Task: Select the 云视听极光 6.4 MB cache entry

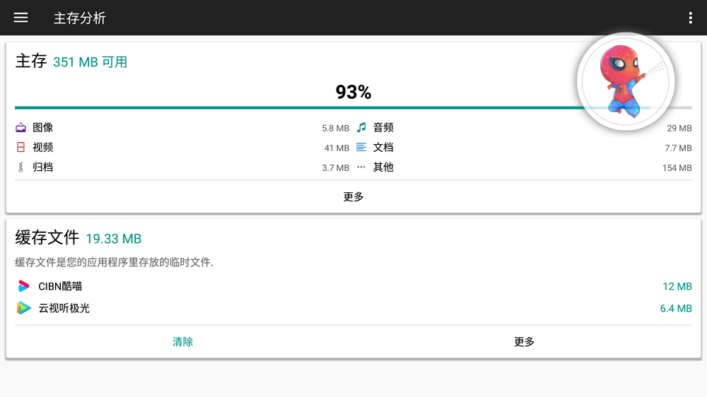Action: click(x=353, y=308)
